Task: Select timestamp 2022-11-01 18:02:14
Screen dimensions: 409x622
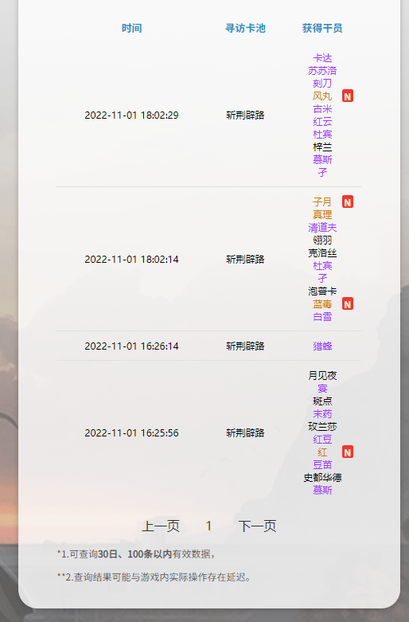Action: tap(131, 260)
